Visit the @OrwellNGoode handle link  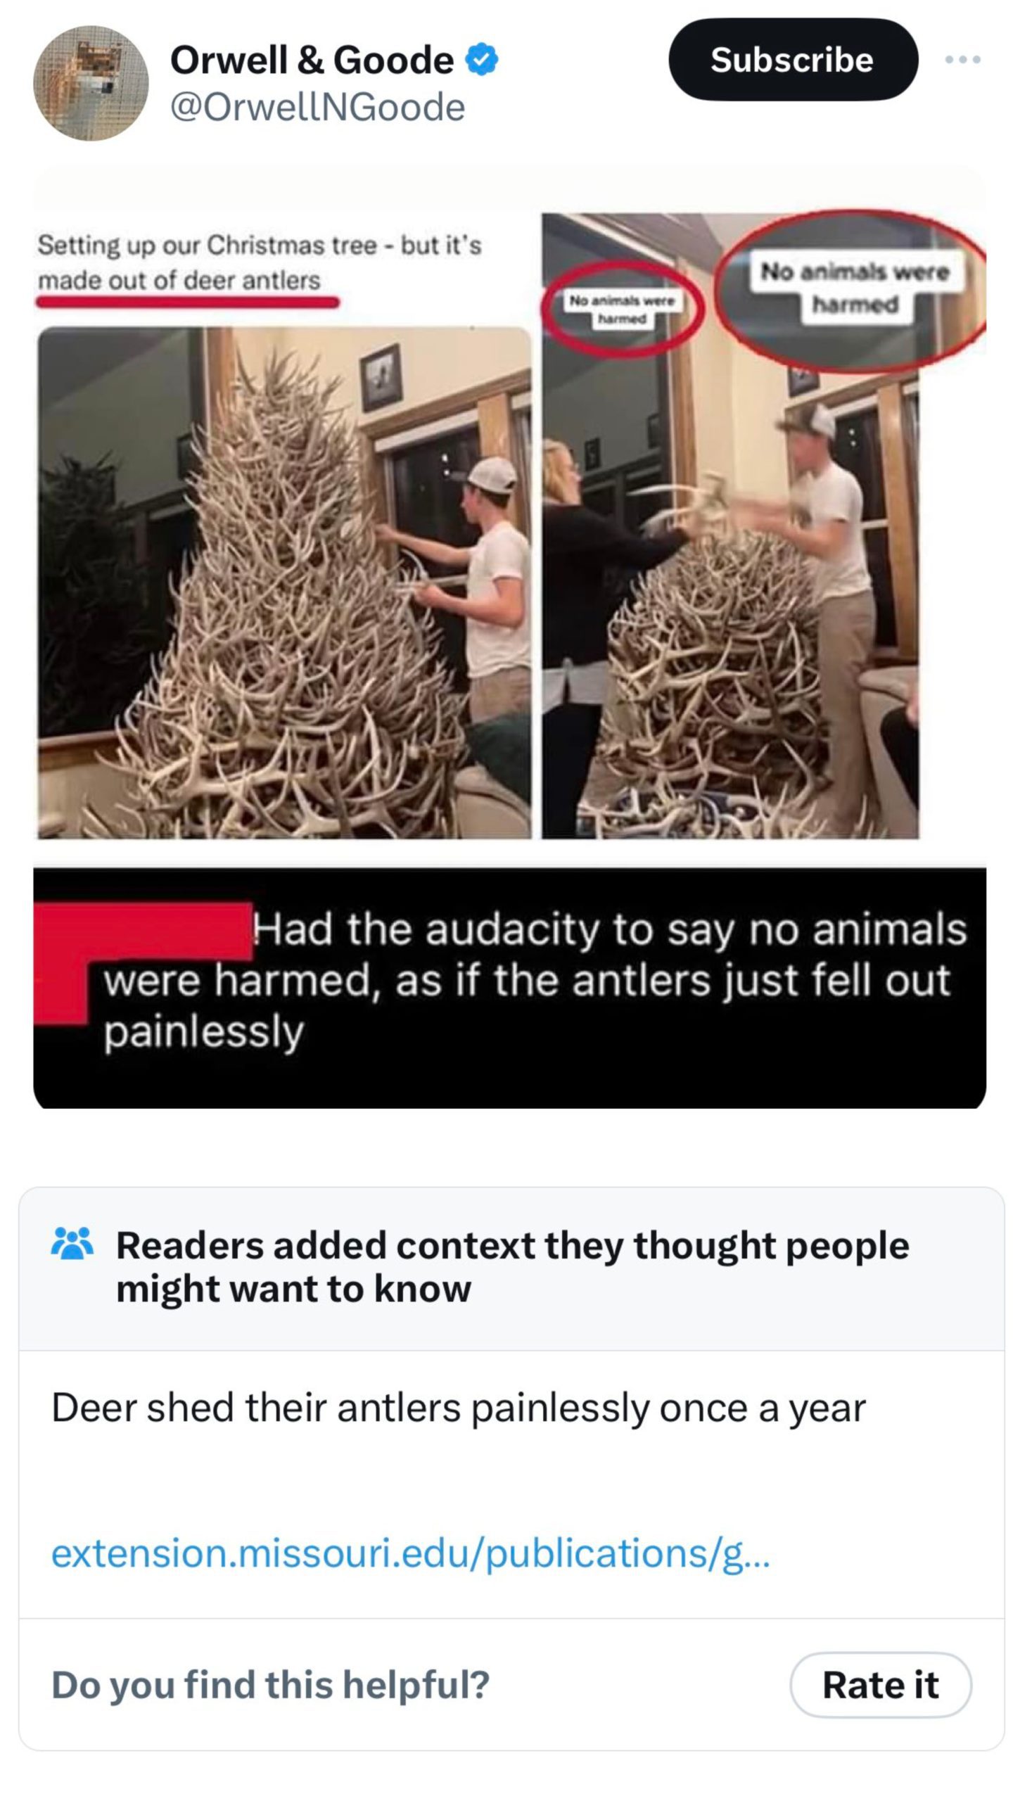(x=317, y=107)
